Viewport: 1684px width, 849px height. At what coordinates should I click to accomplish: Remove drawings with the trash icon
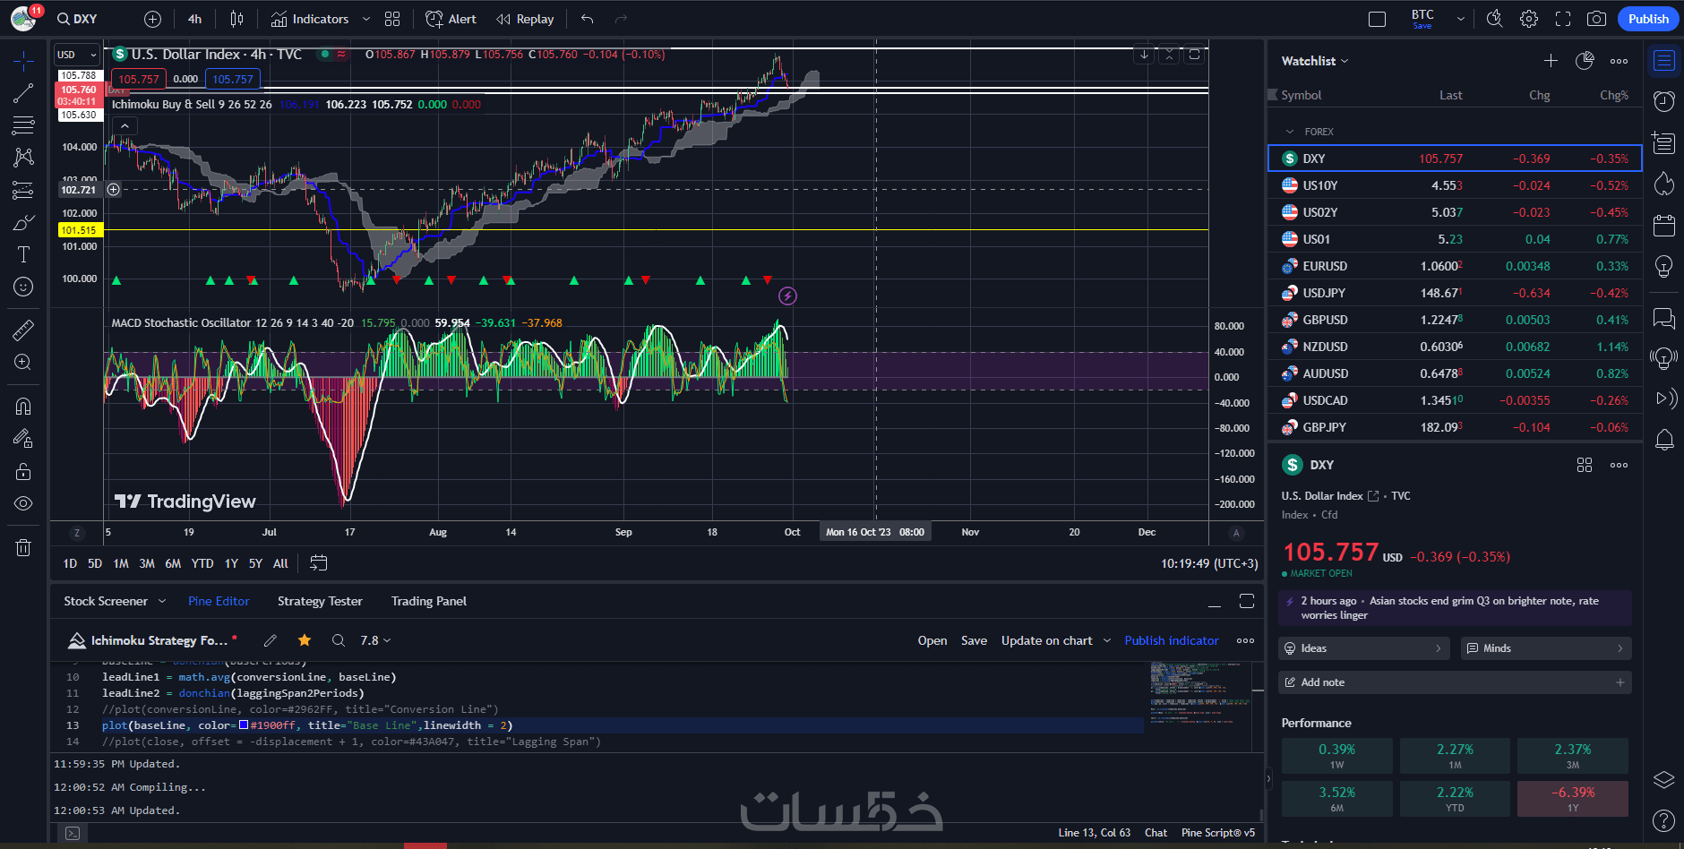click(x=23, y=547)
